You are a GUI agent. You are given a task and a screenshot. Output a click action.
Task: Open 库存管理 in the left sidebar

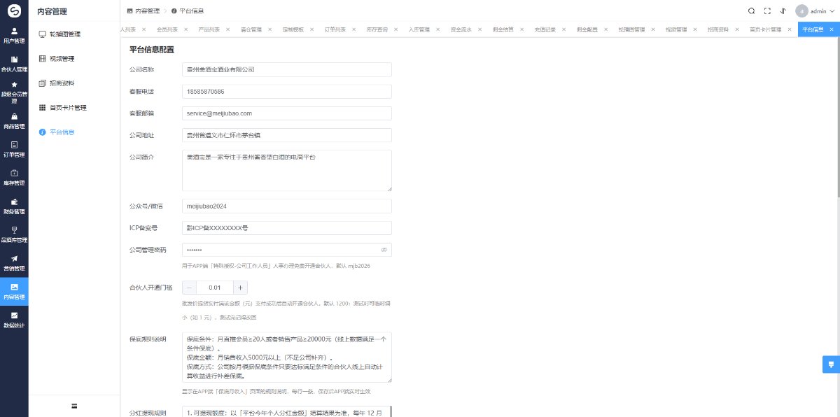[14, 178]
